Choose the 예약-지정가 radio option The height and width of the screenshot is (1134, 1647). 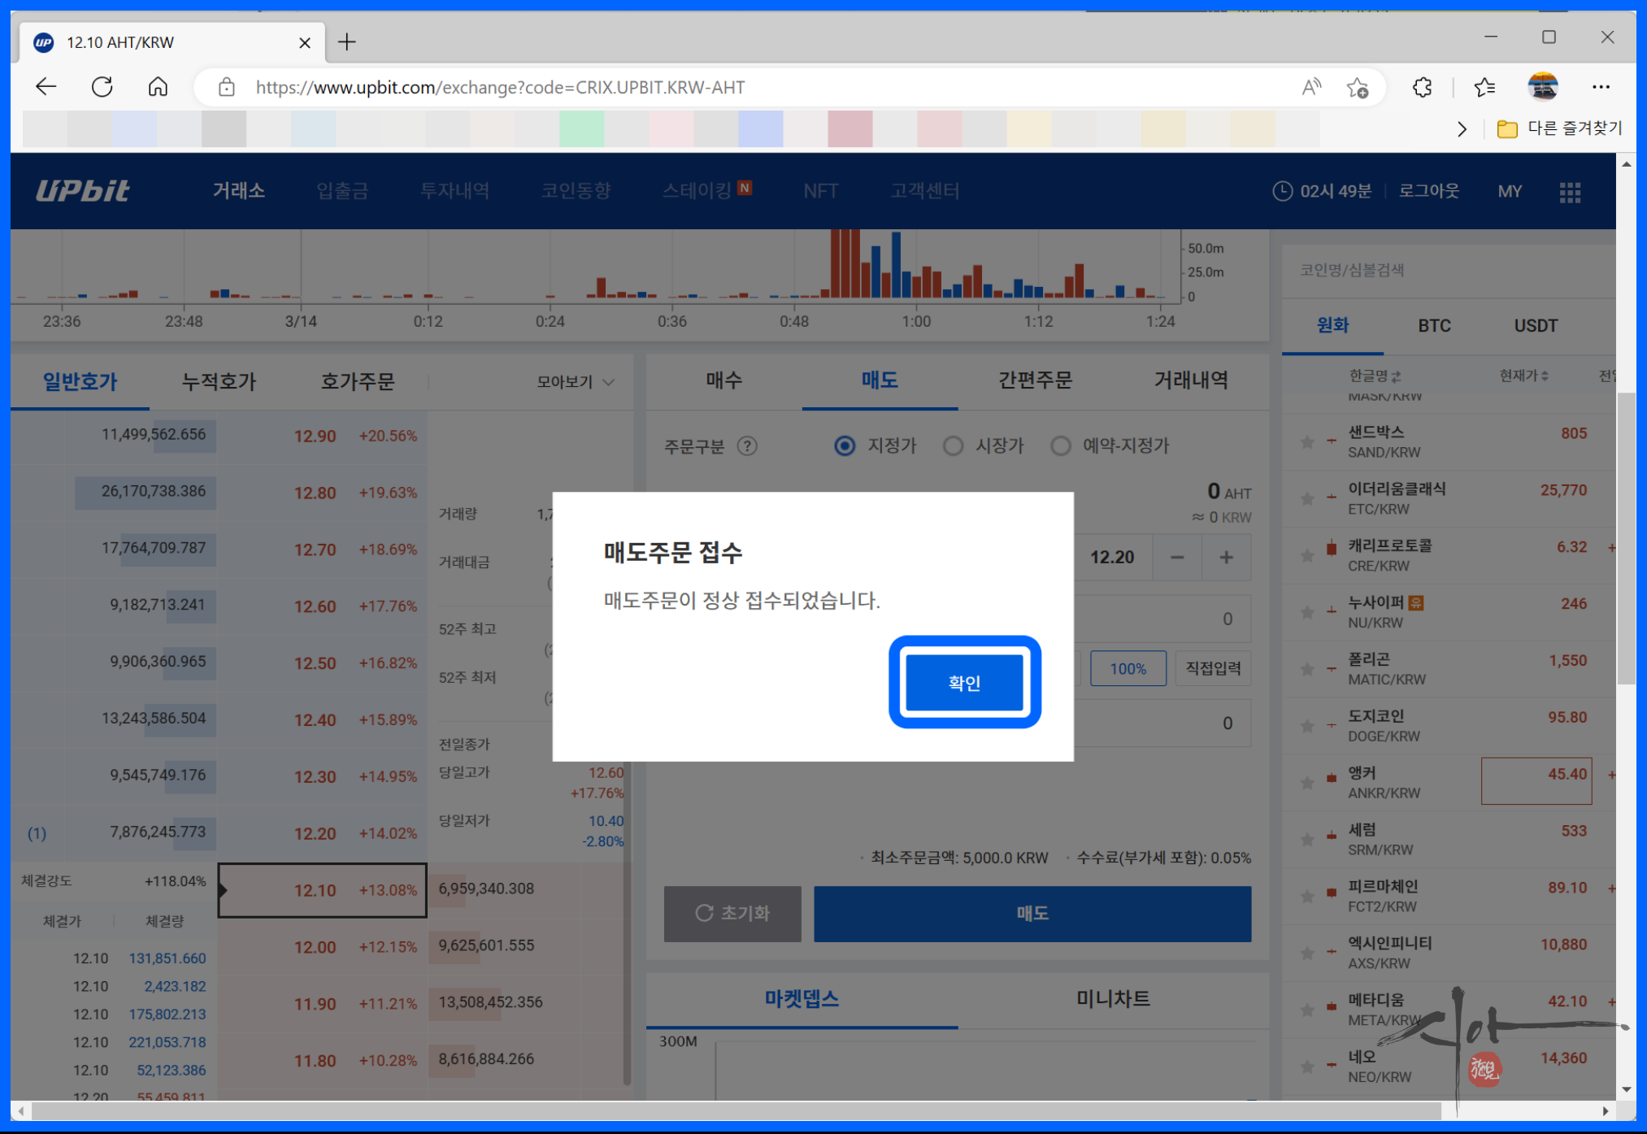(1060, 445)
